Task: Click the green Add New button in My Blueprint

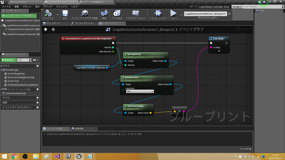Action: tap(9, 60)
